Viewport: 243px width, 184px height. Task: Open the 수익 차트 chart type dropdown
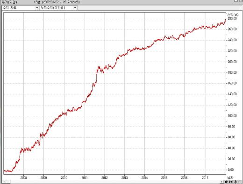click(20, 7)
